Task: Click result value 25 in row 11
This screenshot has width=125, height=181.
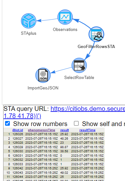Action: [x=62, y=177]
